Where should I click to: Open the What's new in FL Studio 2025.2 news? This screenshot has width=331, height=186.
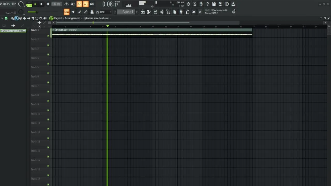pyautogui.click(x=216, y=12)
